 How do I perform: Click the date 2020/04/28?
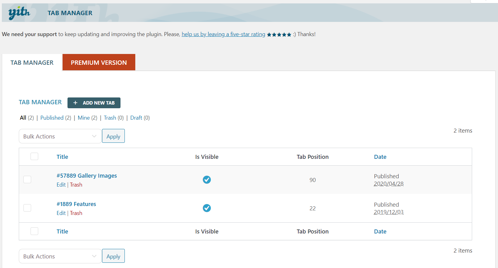(x=389, y=184)
